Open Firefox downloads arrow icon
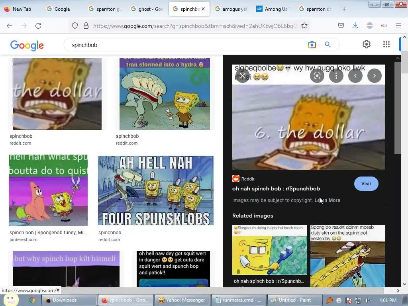Image resolution: width=408 pixels, height=306 pixels. pyautogui.click(x=355, y=26)
